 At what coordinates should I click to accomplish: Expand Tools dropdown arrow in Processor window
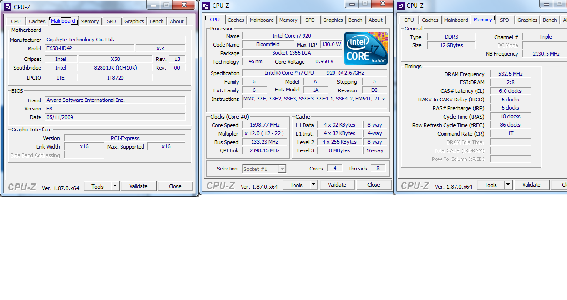tap(314, 185)
